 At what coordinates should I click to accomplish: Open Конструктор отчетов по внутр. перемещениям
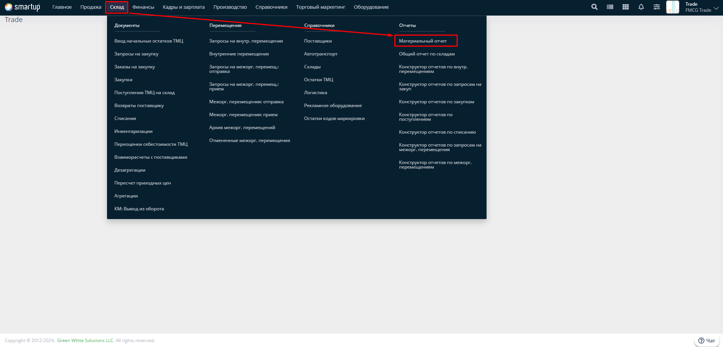[433, 69]
